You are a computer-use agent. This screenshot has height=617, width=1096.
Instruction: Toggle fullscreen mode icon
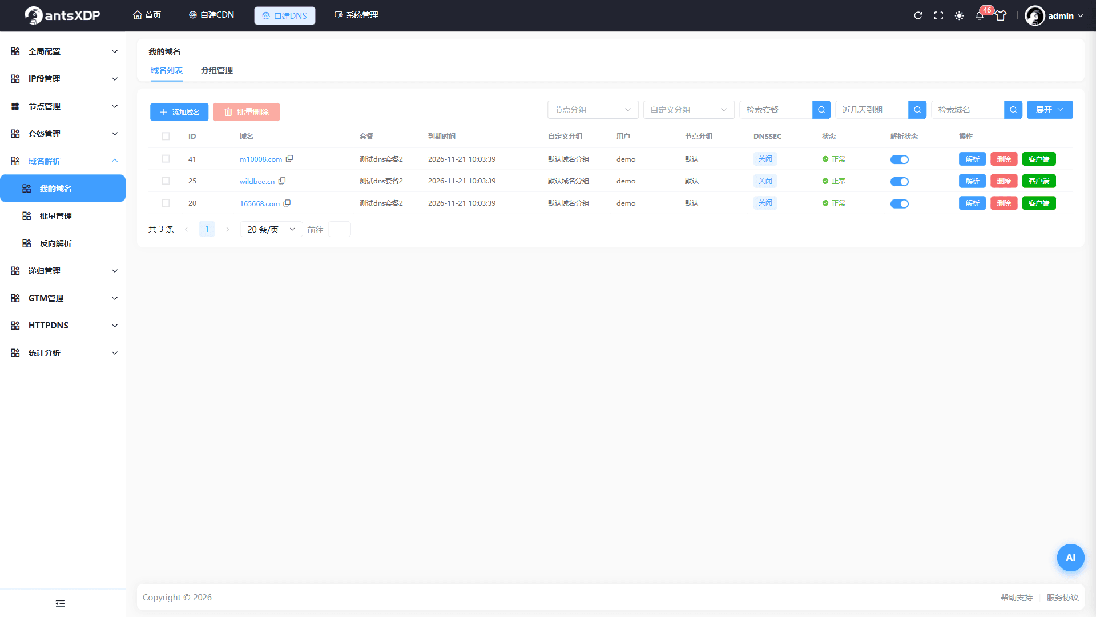(938, 15)
